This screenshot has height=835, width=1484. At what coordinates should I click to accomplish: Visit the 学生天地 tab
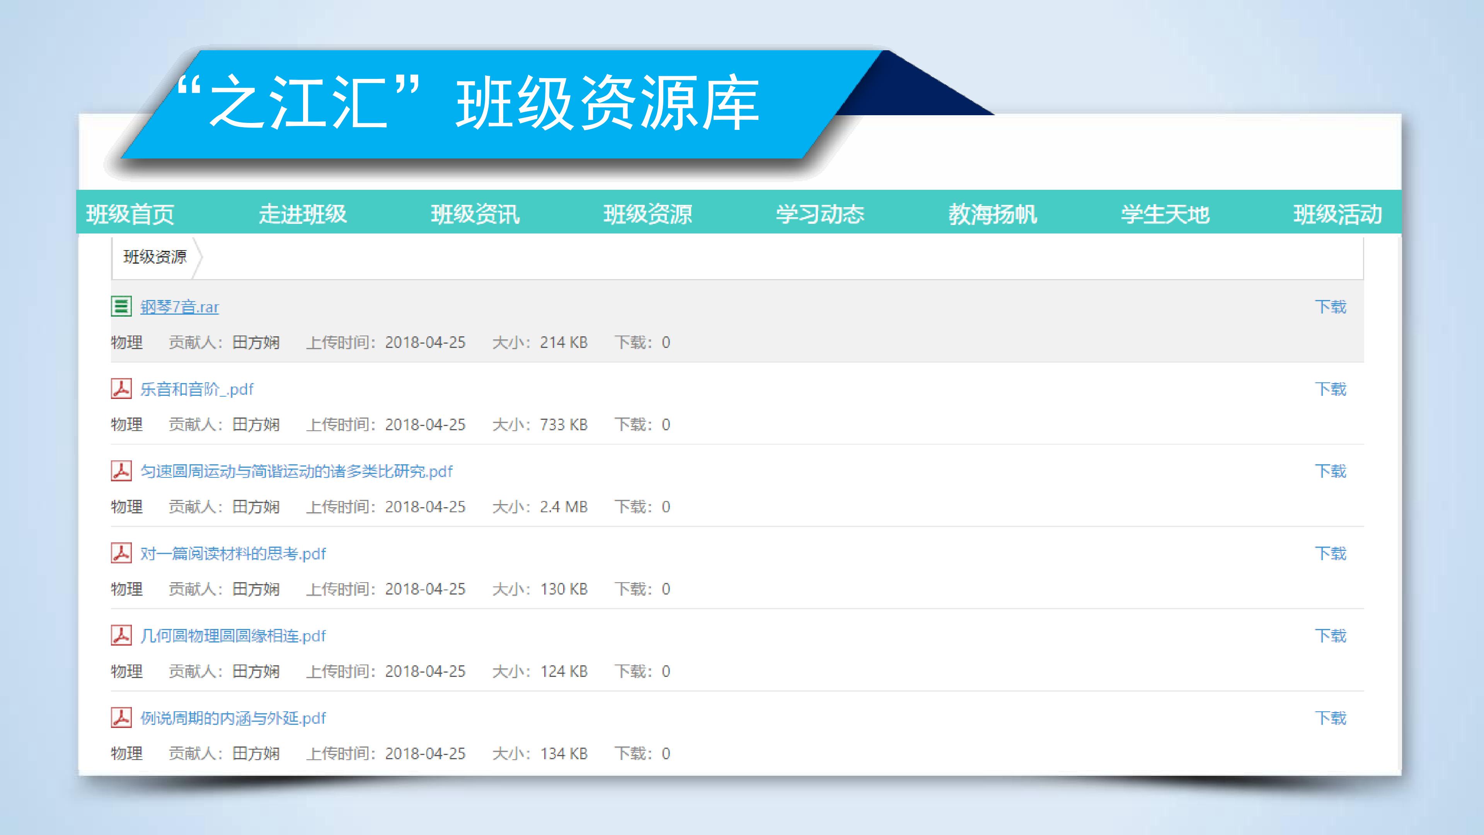coord(1165,214)
